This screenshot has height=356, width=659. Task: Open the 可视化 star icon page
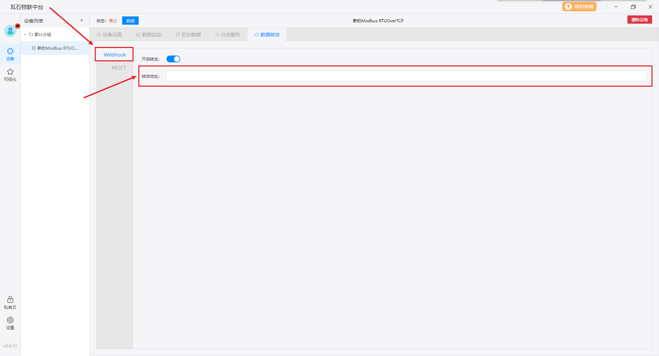[10, 75]
